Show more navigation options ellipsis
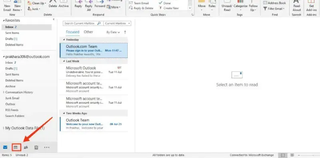Screen dimensions: 320x158 tap(46, 147)
